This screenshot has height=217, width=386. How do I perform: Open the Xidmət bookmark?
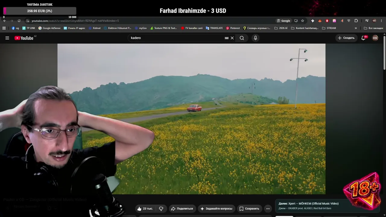pyautogui.click(x=94, y=28)
